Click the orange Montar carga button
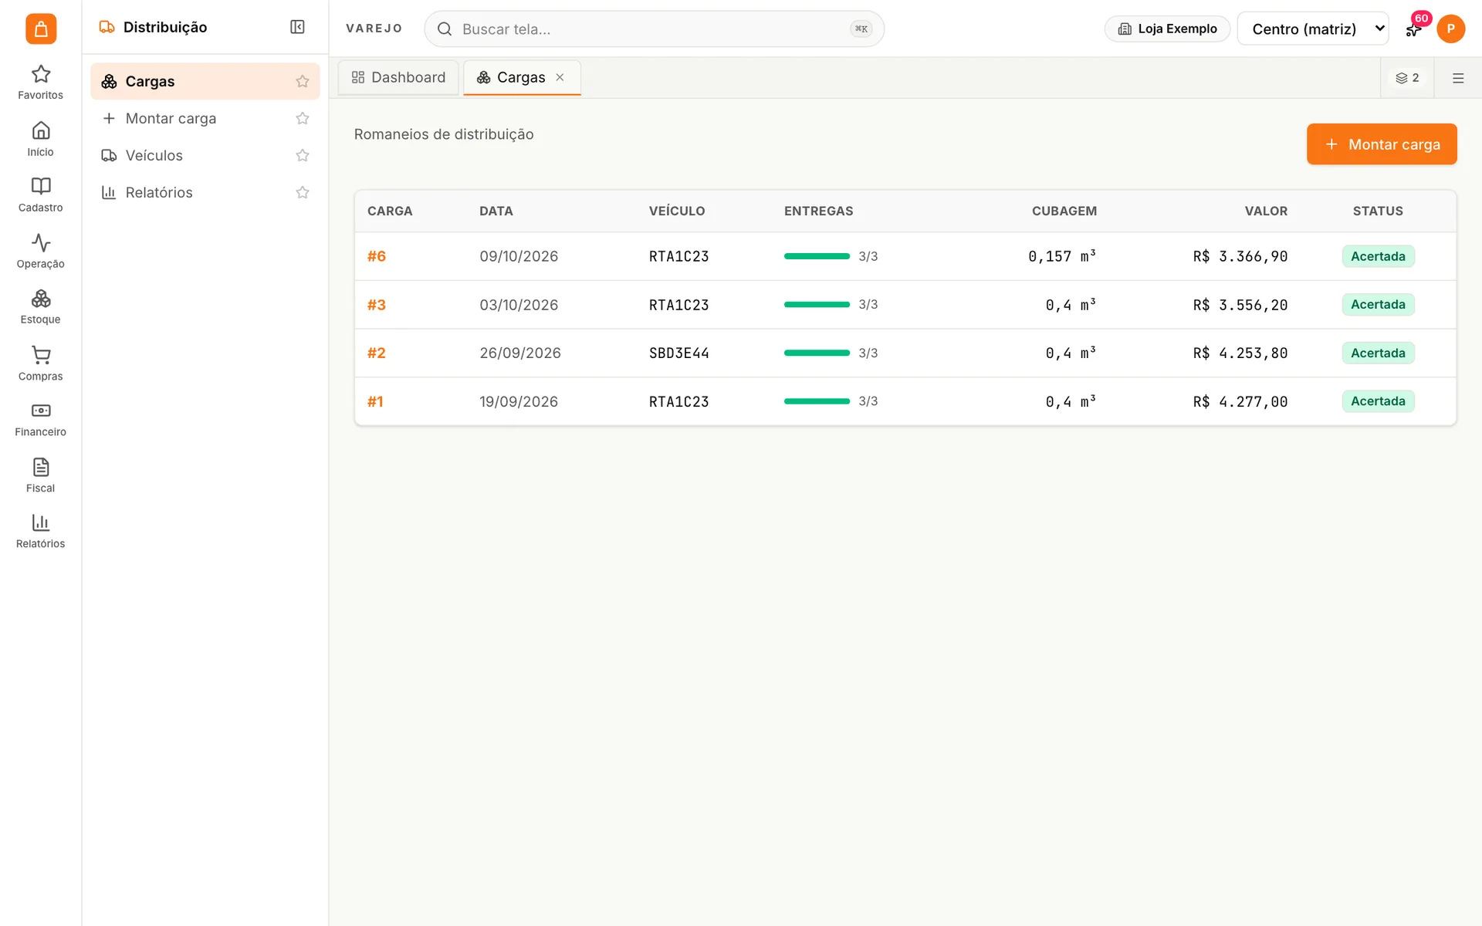Image resolution: width=1482 pixels, height=926 pixels. click(x=1382, y=144)
